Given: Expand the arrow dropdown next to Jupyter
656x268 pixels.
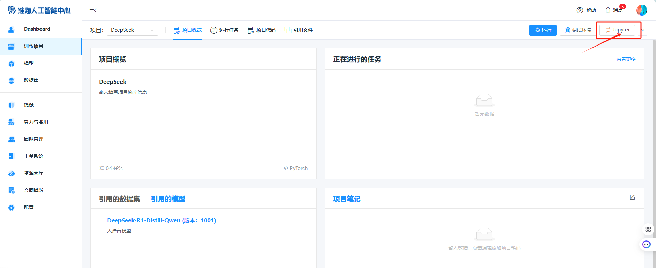Looking at the screenshot, I should coord(643,30).
